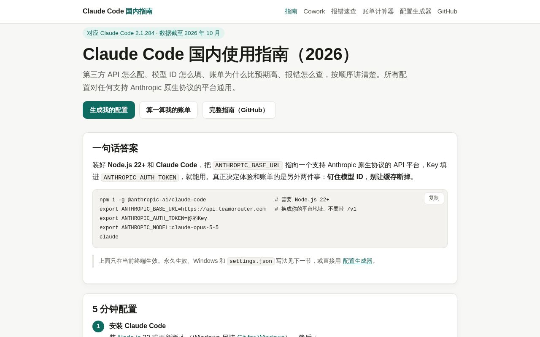The image size is (540, 337).
Task: Open the Claude Code 国内指南 site logo link
Action: click(x=118, y=11)
